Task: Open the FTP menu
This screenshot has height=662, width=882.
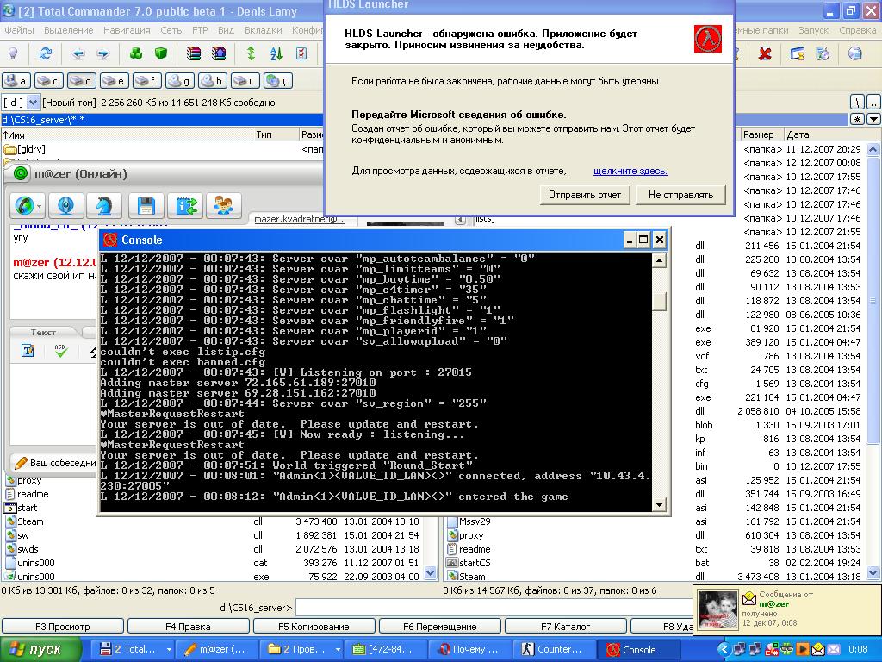Action: 200,30
